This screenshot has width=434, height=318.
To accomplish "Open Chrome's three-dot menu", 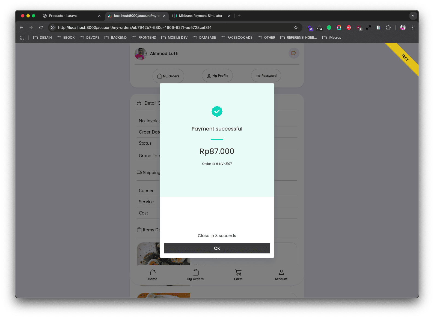I will point(412,28).
